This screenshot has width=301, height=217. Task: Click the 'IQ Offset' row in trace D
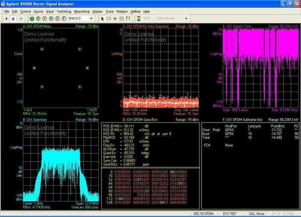pos(125,149)
